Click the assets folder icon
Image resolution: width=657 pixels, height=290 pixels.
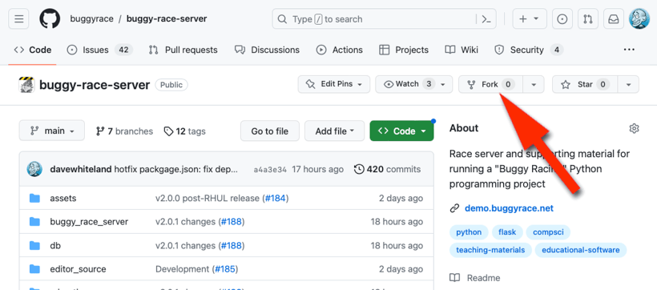(x=34, y=198)
